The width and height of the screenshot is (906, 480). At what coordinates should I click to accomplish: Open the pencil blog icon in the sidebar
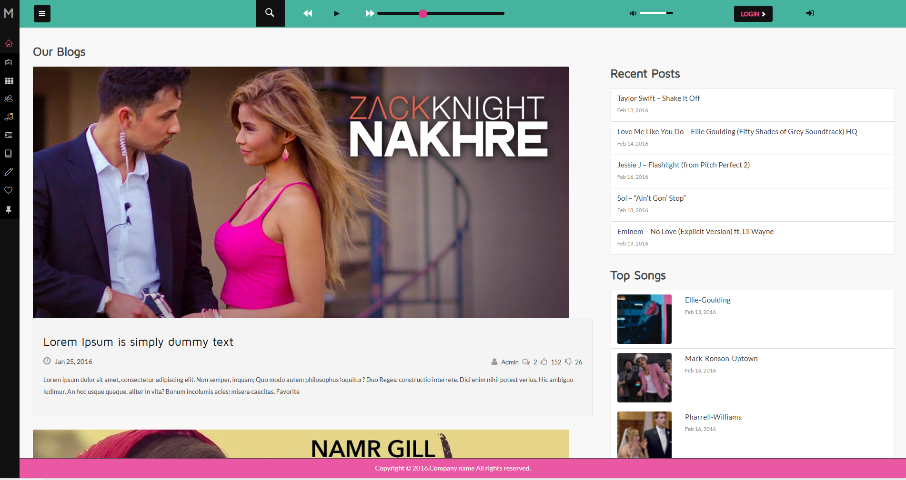[x=9, y=172]
